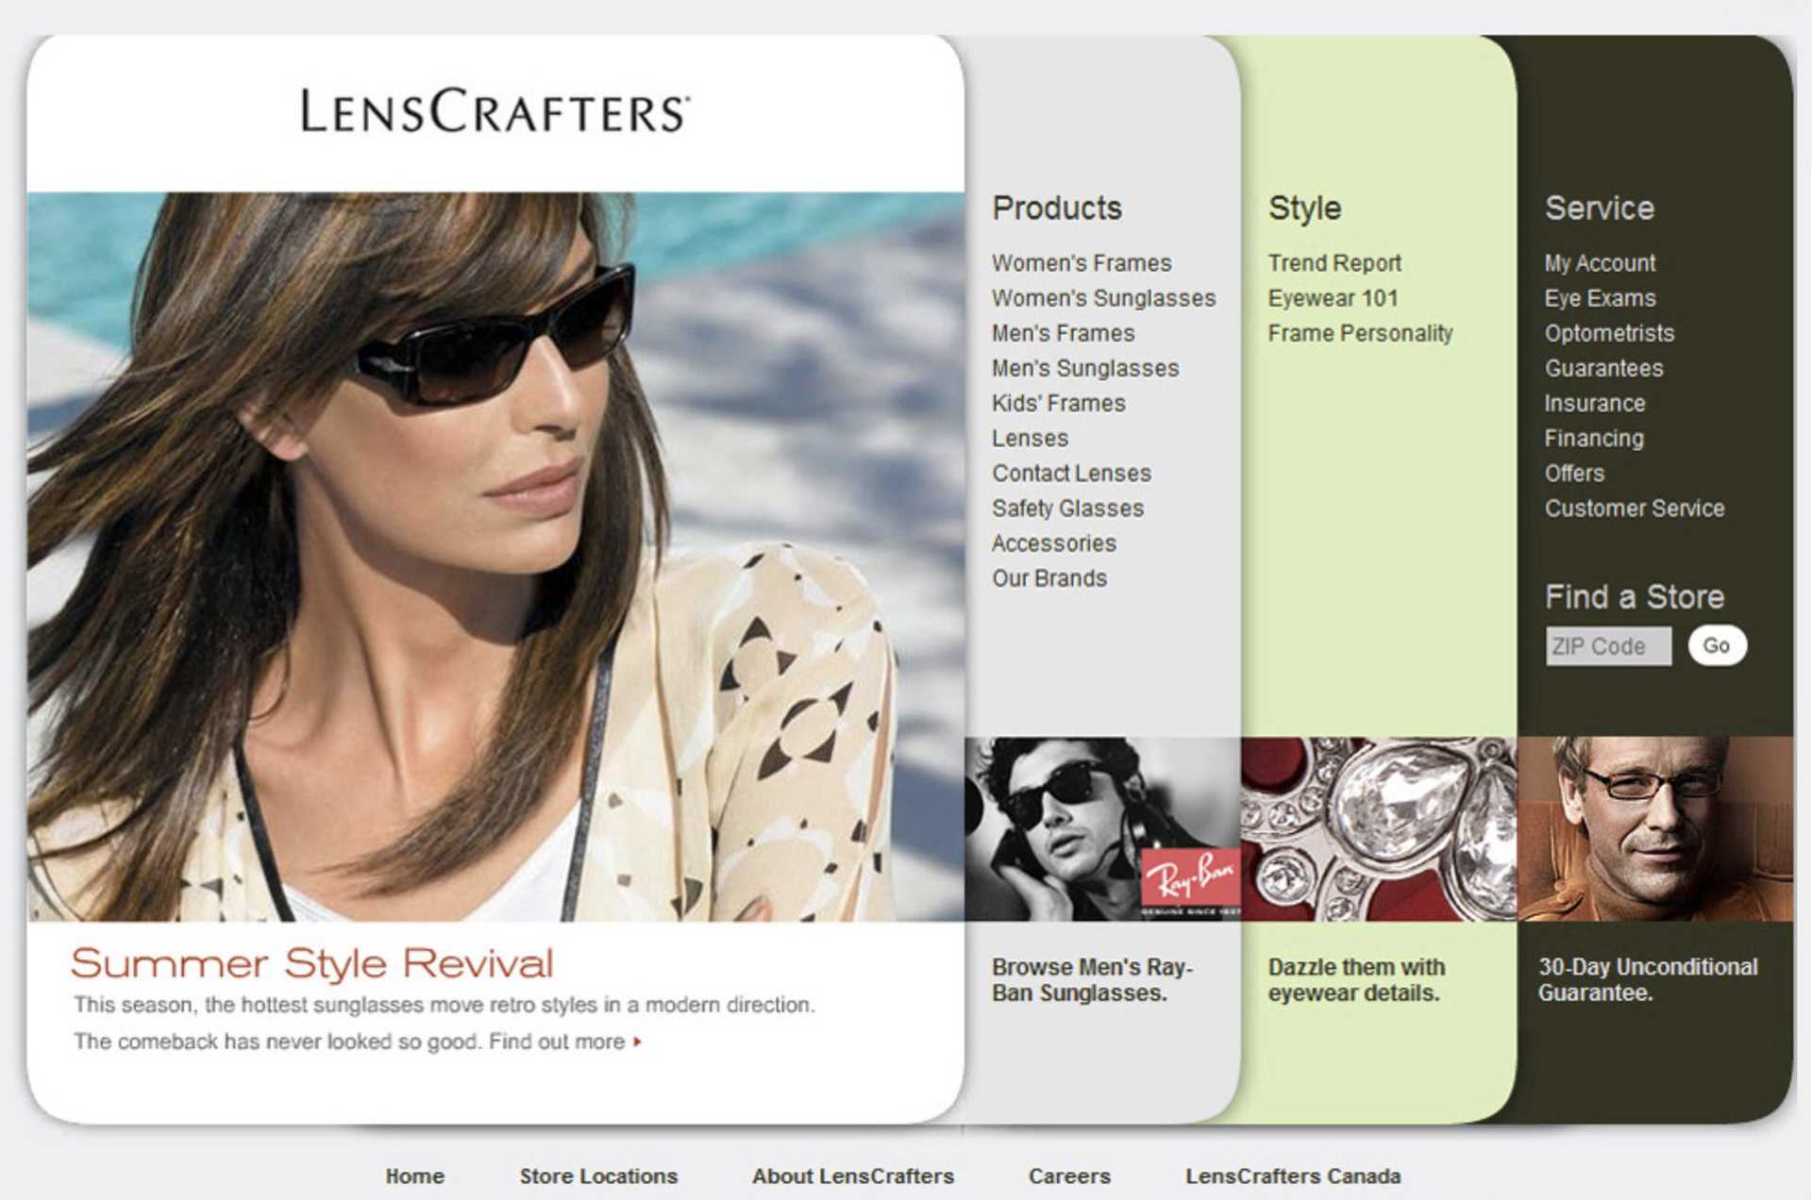Click the Go button for store search
The image size is (1812, 1200).
[1717, 645]
